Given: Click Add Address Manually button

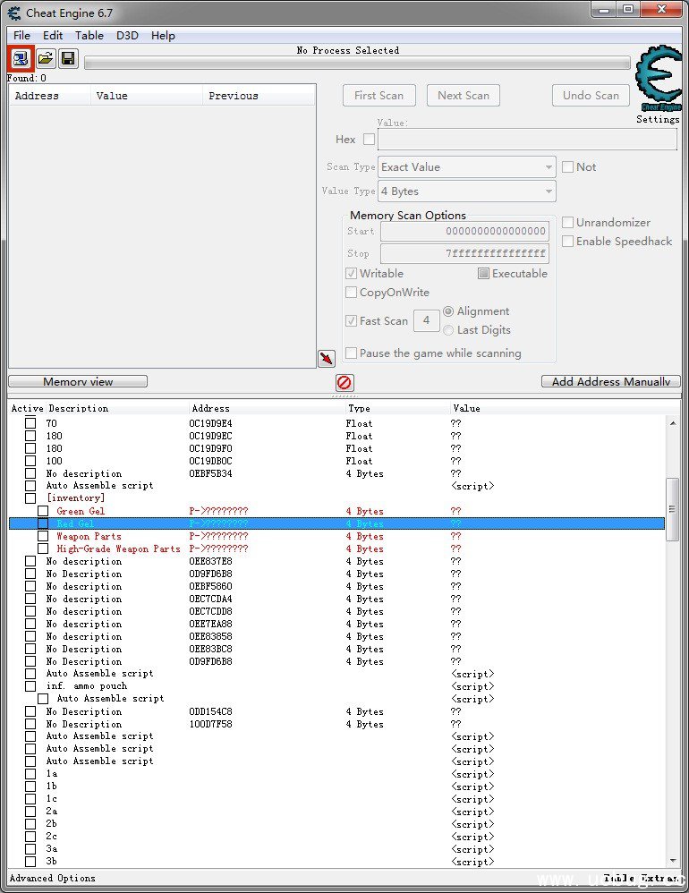Looking at the screenshot, I should pyautogui.click(x=610, y=382).
